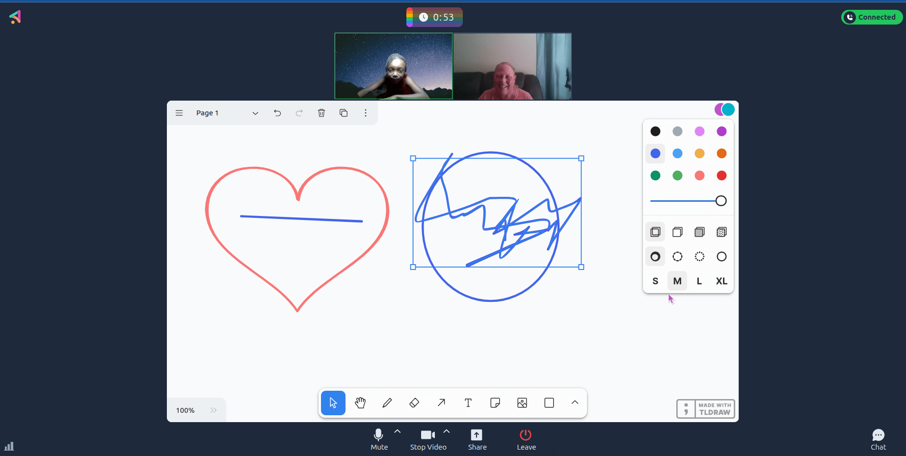Select the Draw pencil tool
Image resolution: width=906 pixels, height=456 pixels.
(387, 403)
